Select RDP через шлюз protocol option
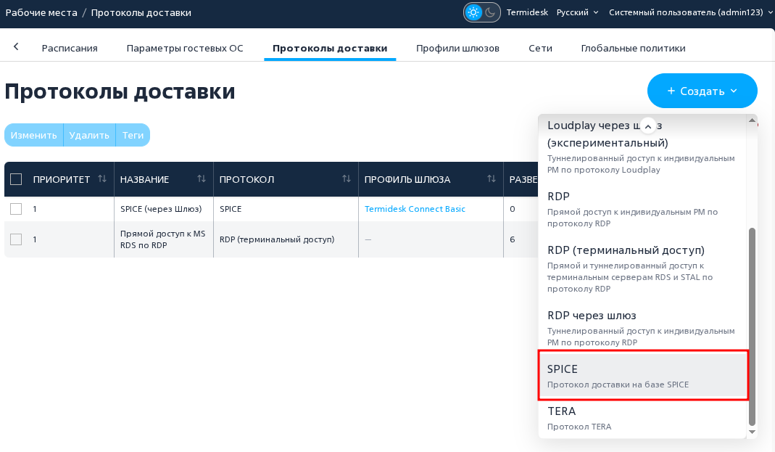Screen dimensions: 775x452 click(642, 329)
